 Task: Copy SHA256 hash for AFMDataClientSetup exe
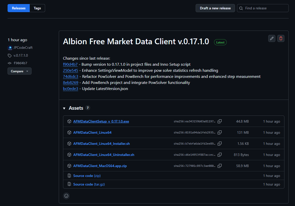click(x=220, y=121)
